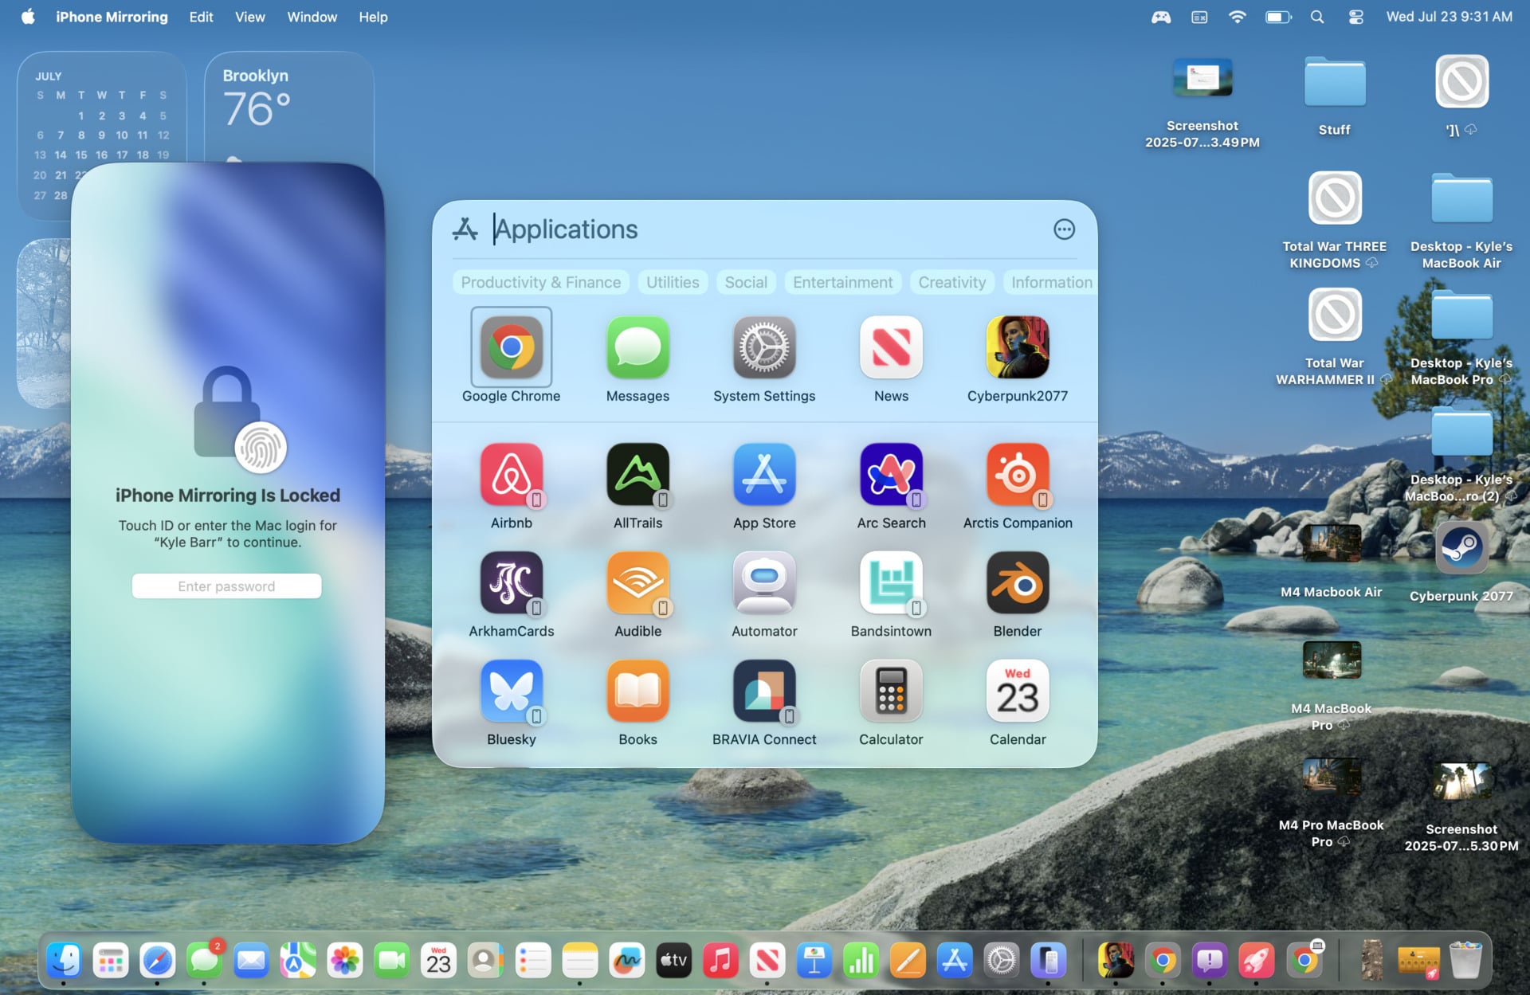Open Finder from the Dock

(x=64, y=961)
